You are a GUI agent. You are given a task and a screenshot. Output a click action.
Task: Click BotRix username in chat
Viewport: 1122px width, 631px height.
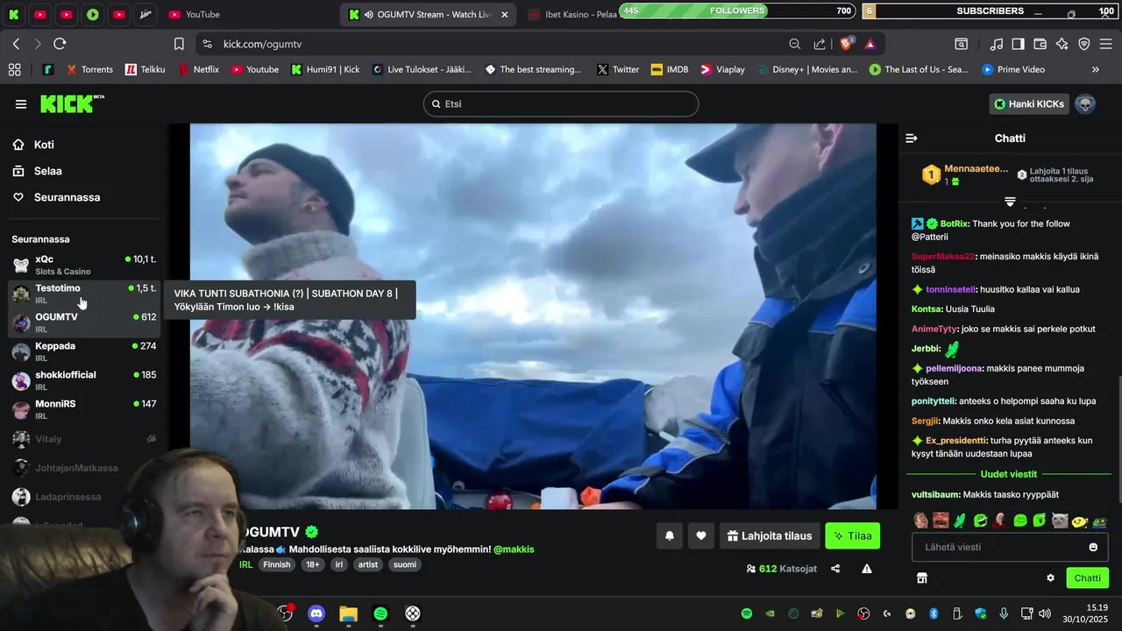point(954,223)
